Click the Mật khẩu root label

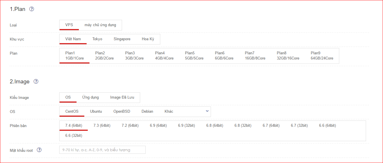coord(21,150)
